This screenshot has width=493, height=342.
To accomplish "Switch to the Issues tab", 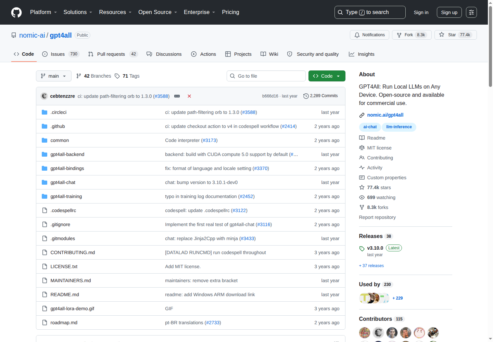I will 61,54.
